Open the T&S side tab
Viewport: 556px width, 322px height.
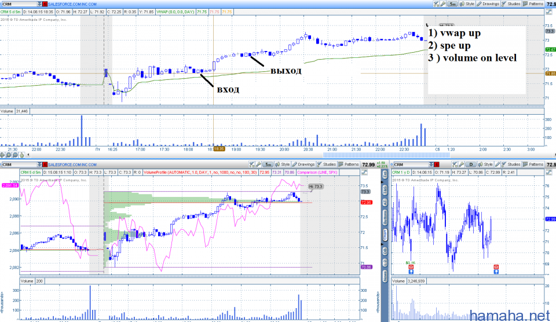tap(385, 191)
